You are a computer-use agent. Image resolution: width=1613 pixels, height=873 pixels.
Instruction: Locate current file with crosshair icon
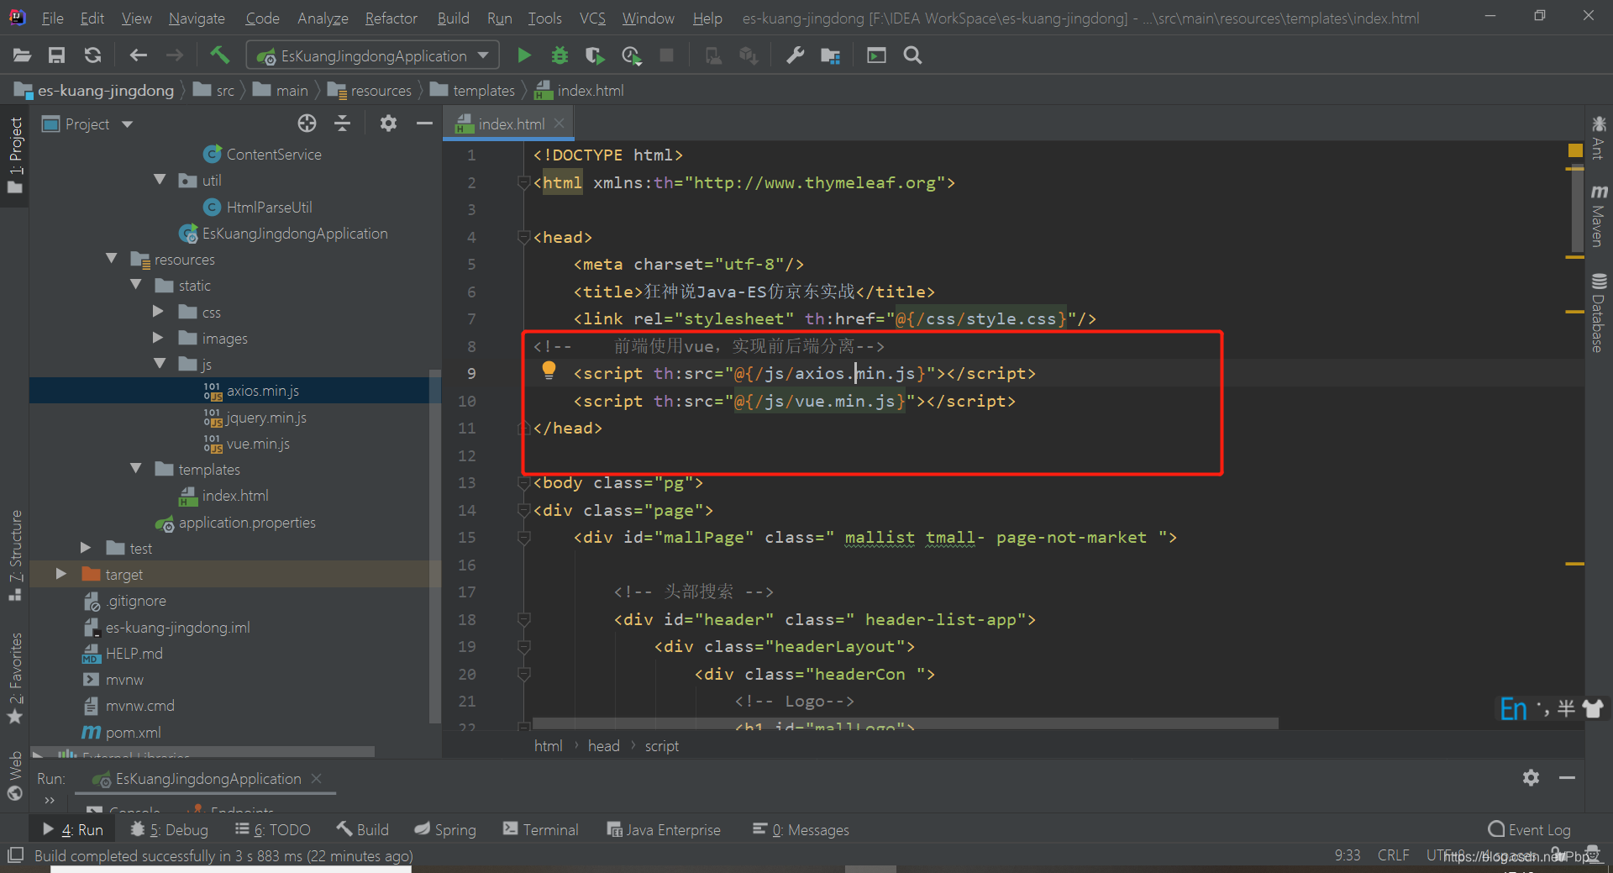(x=307, y=124)
